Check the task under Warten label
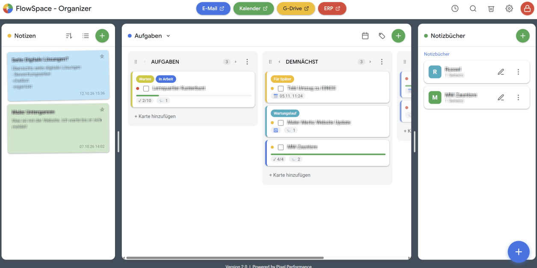 [146, 88]
